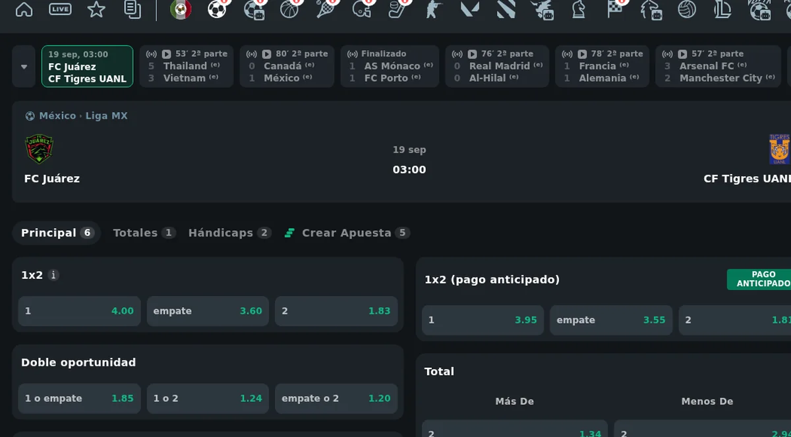Select 1 o empate odds 1.85

tap(79, 398)
